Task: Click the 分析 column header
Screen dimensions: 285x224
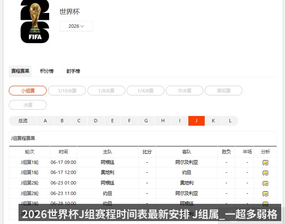Action: point(265,152)
